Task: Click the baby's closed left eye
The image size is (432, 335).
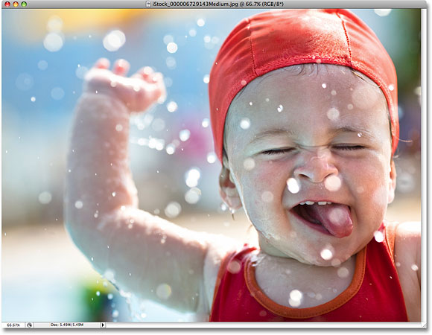Action: tap(349, 147)
